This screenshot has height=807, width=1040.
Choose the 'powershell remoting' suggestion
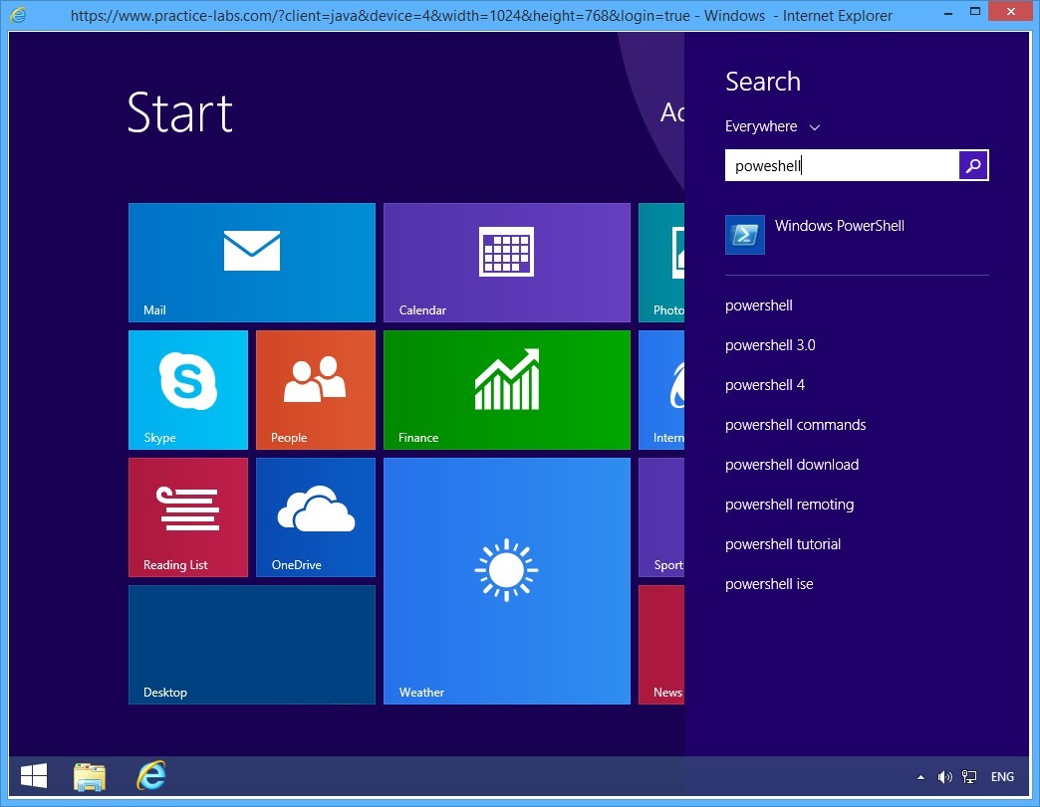(789, 504)
